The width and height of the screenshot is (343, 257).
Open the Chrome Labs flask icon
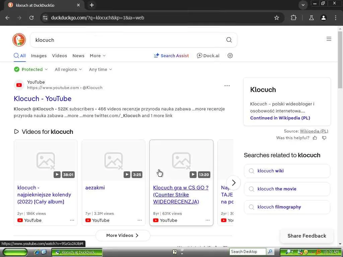tap(311, 18)
